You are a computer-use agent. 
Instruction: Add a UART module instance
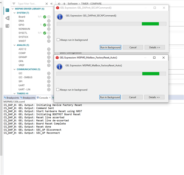point(49,85)
